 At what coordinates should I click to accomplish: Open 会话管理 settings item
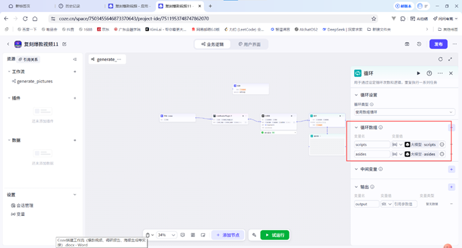point(22,205)
